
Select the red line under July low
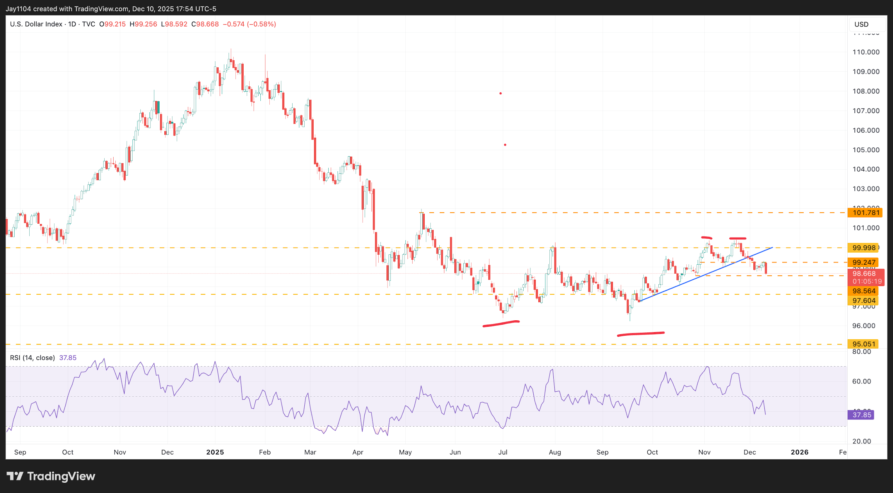(x=501, y=324)
